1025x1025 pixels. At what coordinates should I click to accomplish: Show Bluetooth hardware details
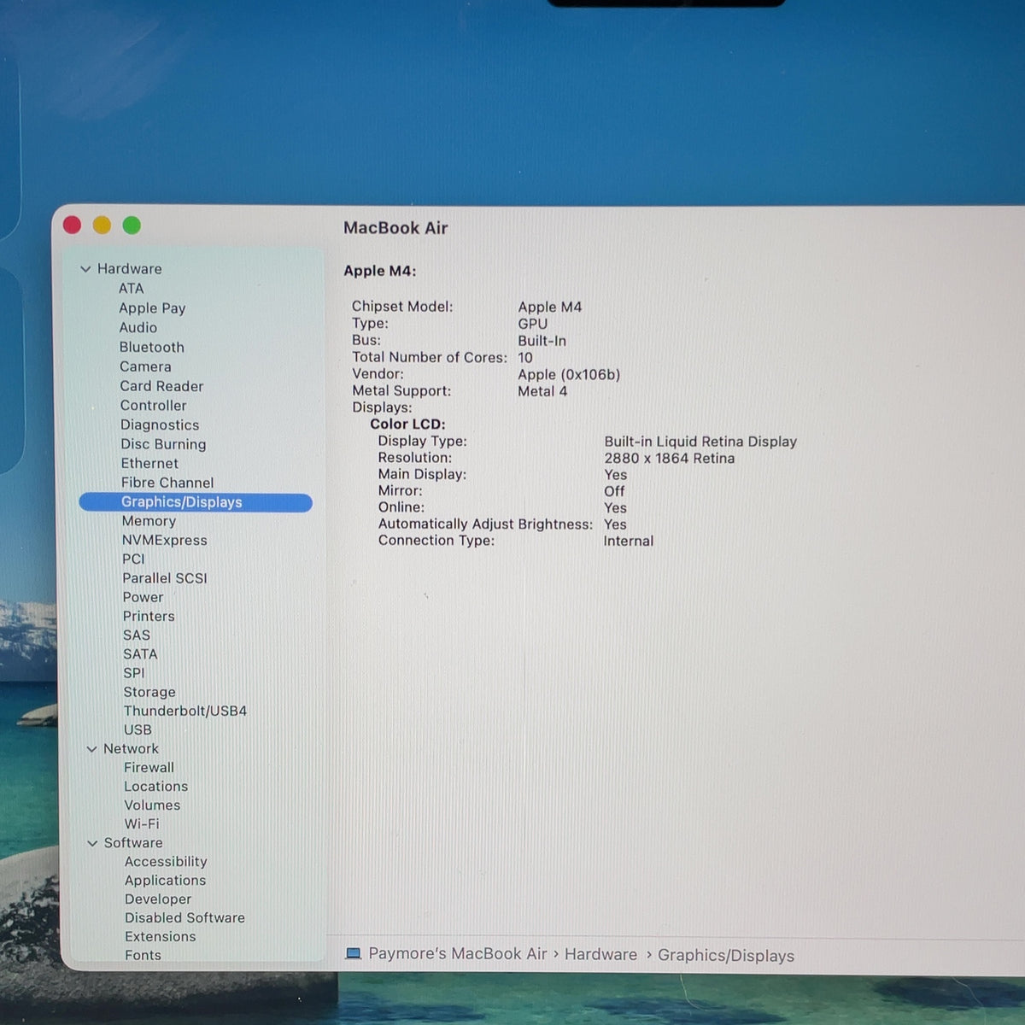tap(152, 348)
